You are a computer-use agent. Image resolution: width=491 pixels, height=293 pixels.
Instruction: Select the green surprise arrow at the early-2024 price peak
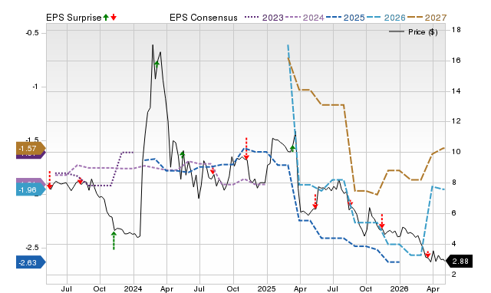(157, 64)
